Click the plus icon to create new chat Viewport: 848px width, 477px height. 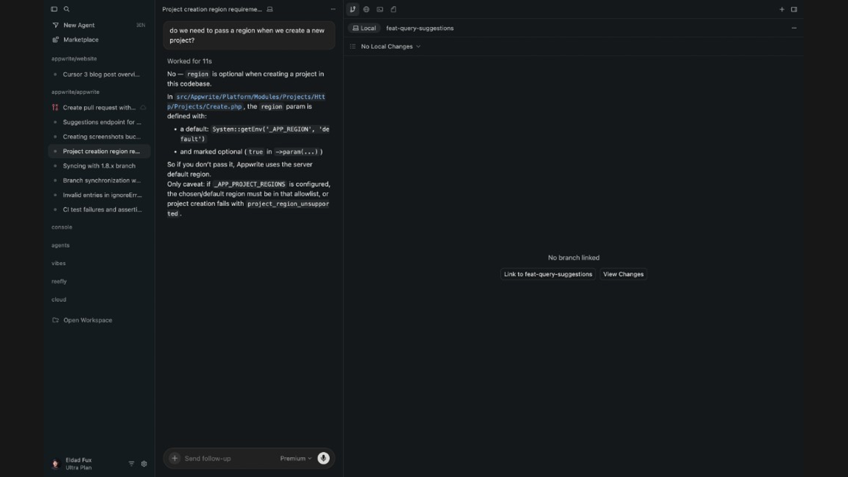782,9
